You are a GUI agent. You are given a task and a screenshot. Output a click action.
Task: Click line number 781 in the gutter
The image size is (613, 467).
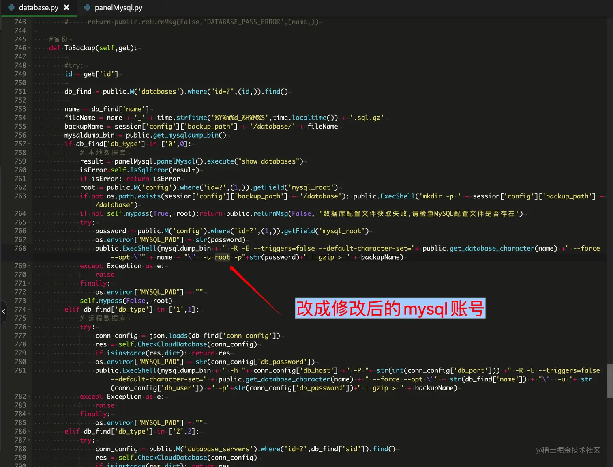[20, 370]
